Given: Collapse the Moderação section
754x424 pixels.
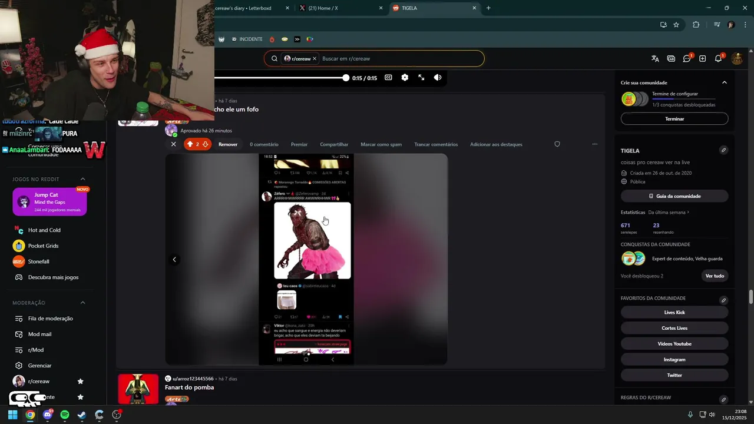Looking at the screenshot, I should pos(82,303).
